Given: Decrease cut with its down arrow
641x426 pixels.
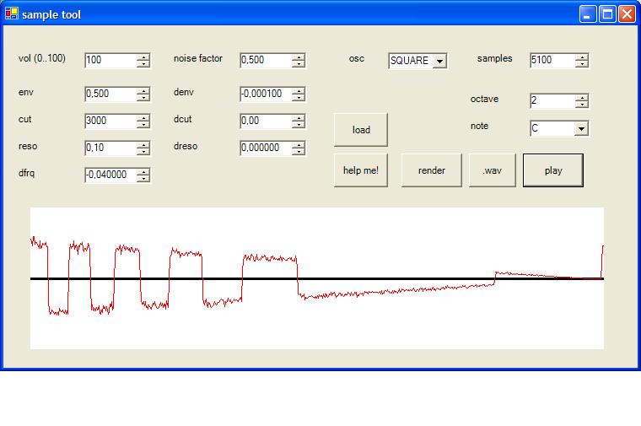Looking at the screenshot, I should pyautogui.click(x=143, y=124).
